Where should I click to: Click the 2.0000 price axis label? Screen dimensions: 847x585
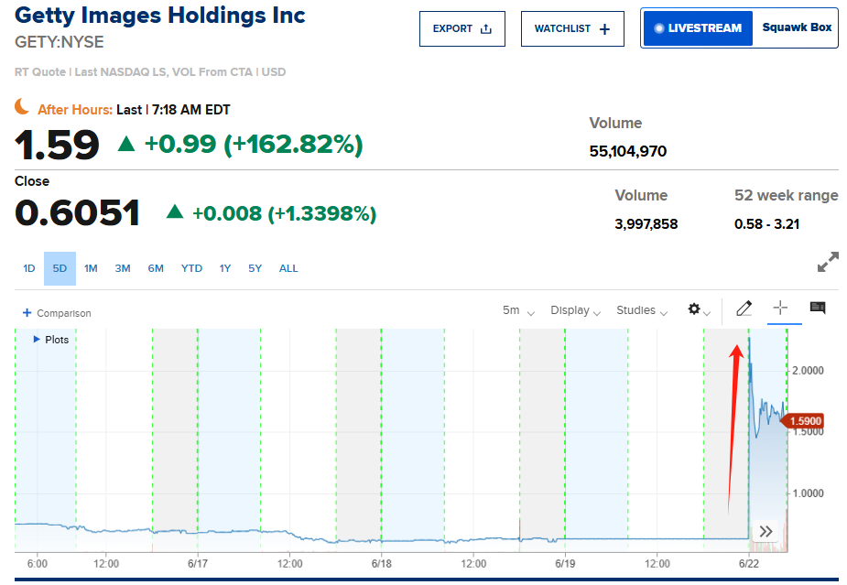808,371
